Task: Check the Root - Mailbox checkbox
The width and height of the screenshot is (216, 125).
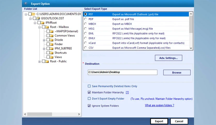Action: (x=43, y=27)
